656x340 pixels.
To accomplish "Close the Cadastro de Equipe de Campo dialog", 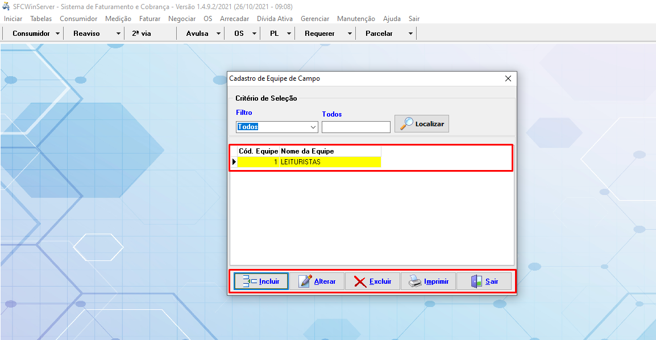I will click(508, 78).
